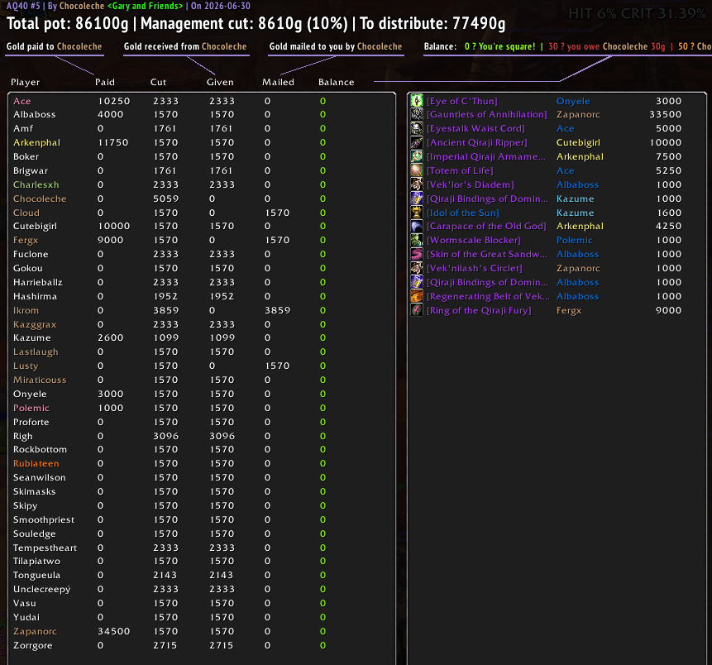This screenshot has width=712, height=665.
Task: Click the Skin of the Great Sandworm icon
Action: pos(417,254)
